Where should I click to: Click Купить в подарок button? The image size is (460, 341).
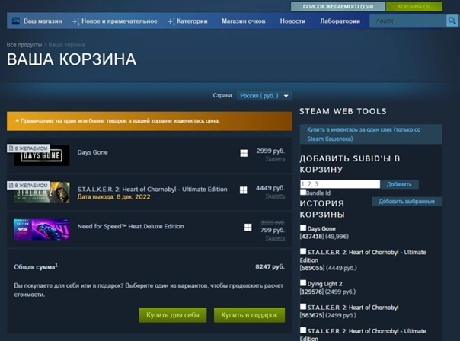click(249, 315)
